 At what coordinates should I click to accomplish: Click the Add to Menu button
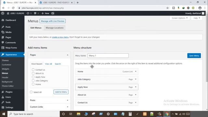pos(61,92)
